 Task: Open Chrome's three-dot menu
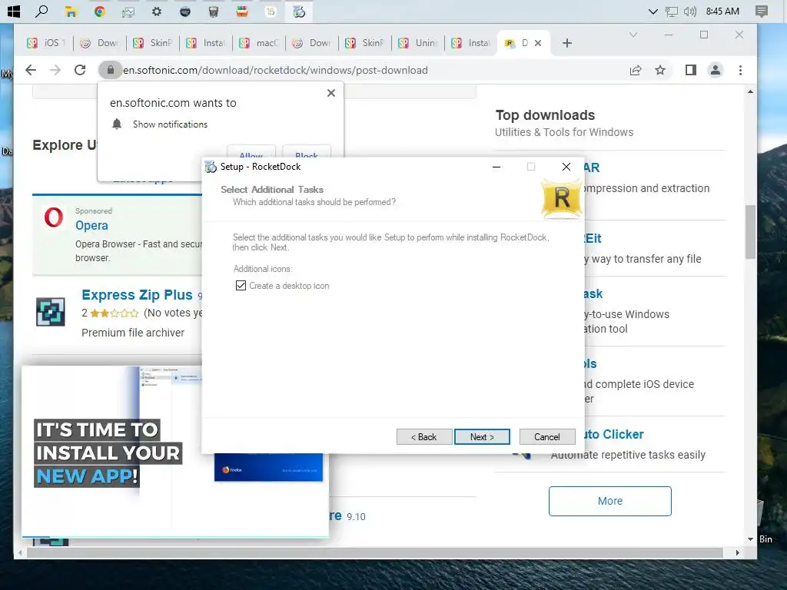tap(740, 70)
